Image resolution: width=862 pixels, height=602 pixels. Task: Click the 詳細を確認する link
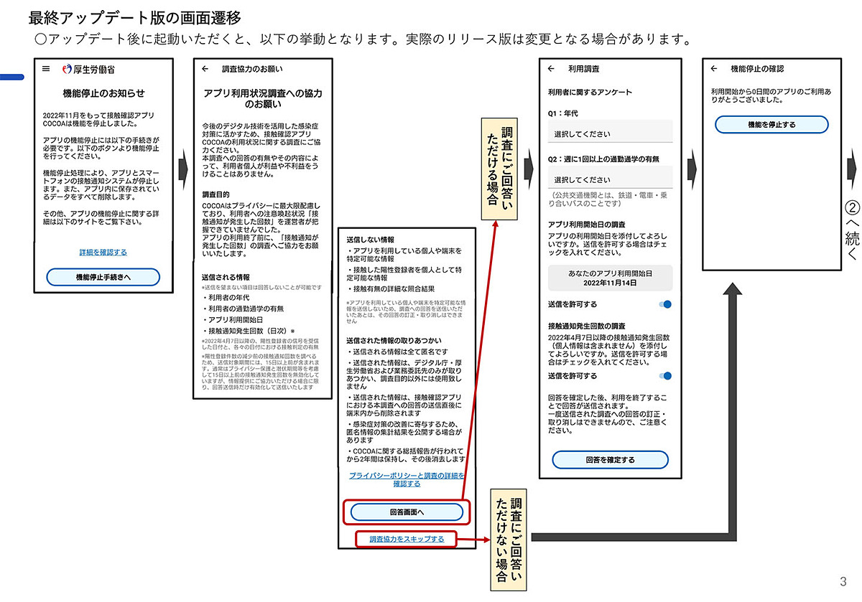click(x=103, y=253)
